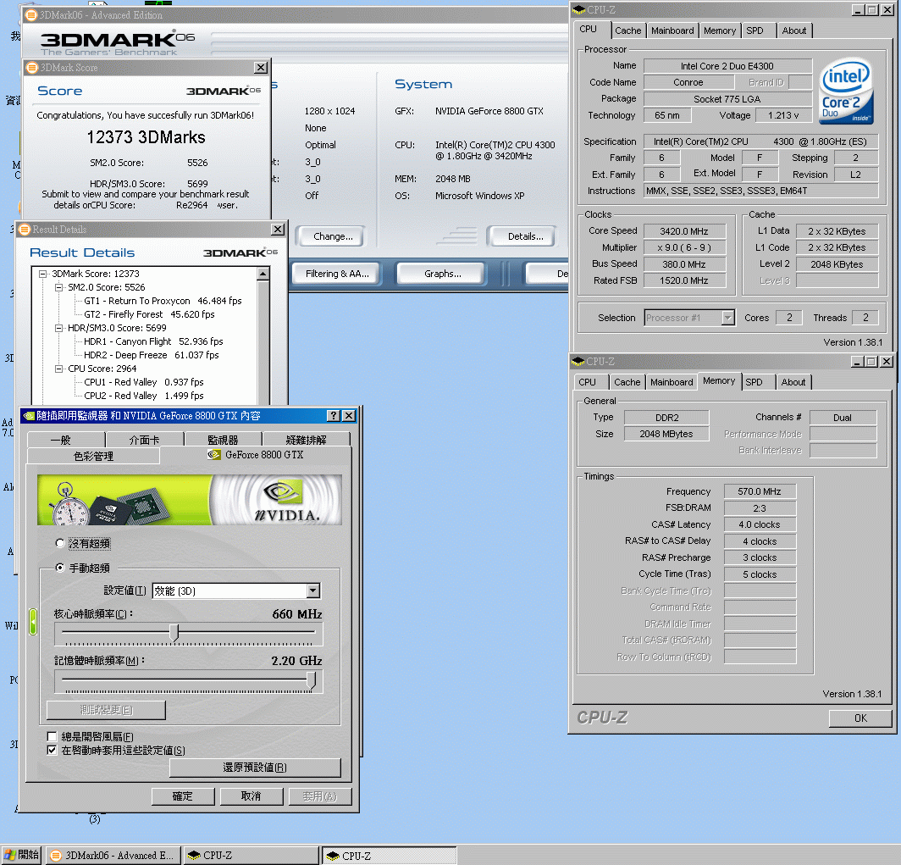This screenshot has height=865, width=901.
Task: Click 還原預設值 restore defaults button
Action: (255, 768)
